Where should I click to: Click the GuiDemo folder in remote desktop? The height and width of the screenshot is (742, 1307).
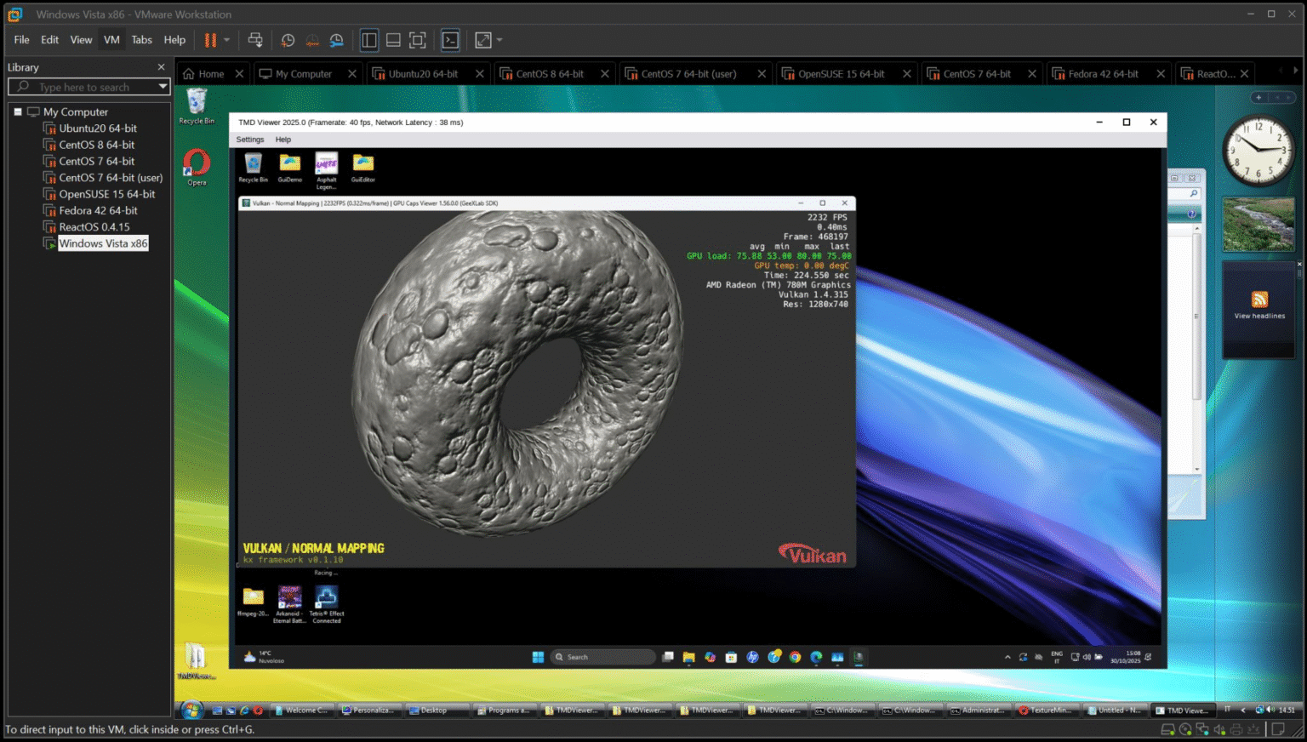290,168
